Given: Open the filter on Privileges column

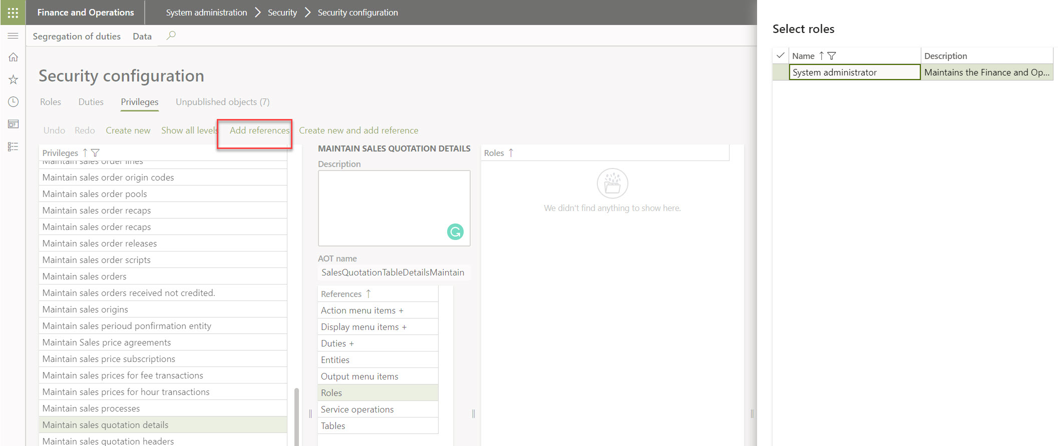Looking at the screenshot, I should pyautogui.click(x=95, y=153).
